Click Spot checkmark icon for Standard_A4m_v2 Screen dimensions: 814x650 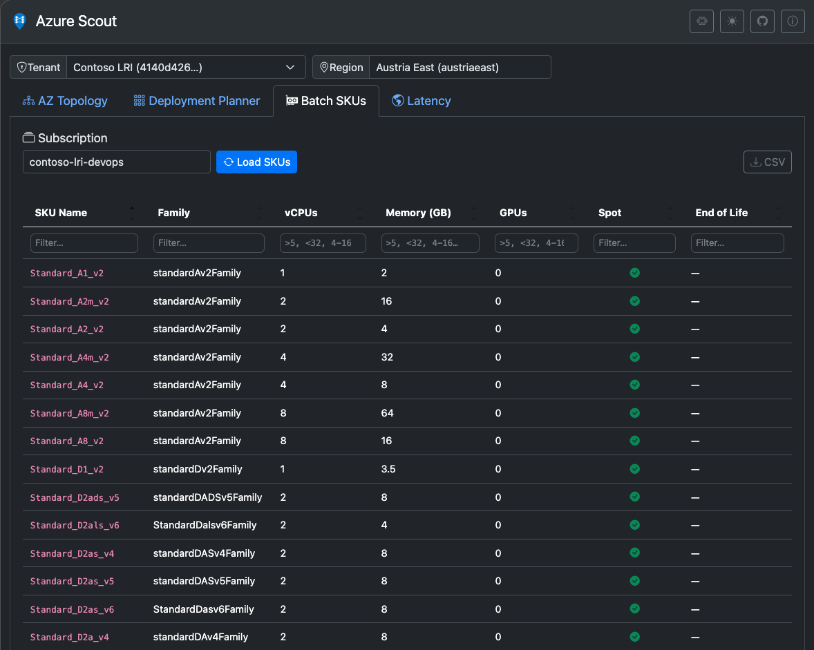634,357
